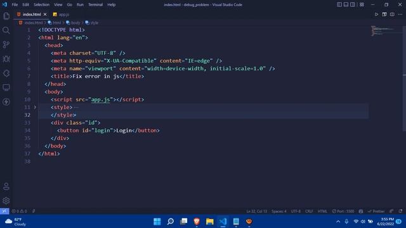Viewport: 406px width, 228px height.
Task: Open the Help menu
Action: coord(112,4)
